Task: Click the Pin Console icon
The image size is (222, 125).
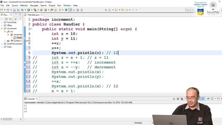Action: (208, 99)
